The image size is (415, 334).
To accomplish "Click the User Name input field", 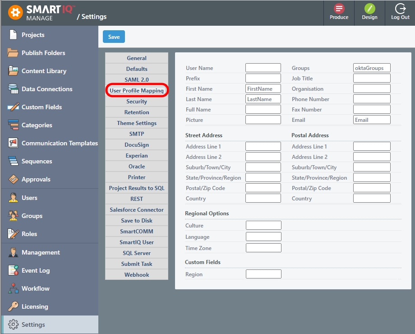I will tap(263, 68).
